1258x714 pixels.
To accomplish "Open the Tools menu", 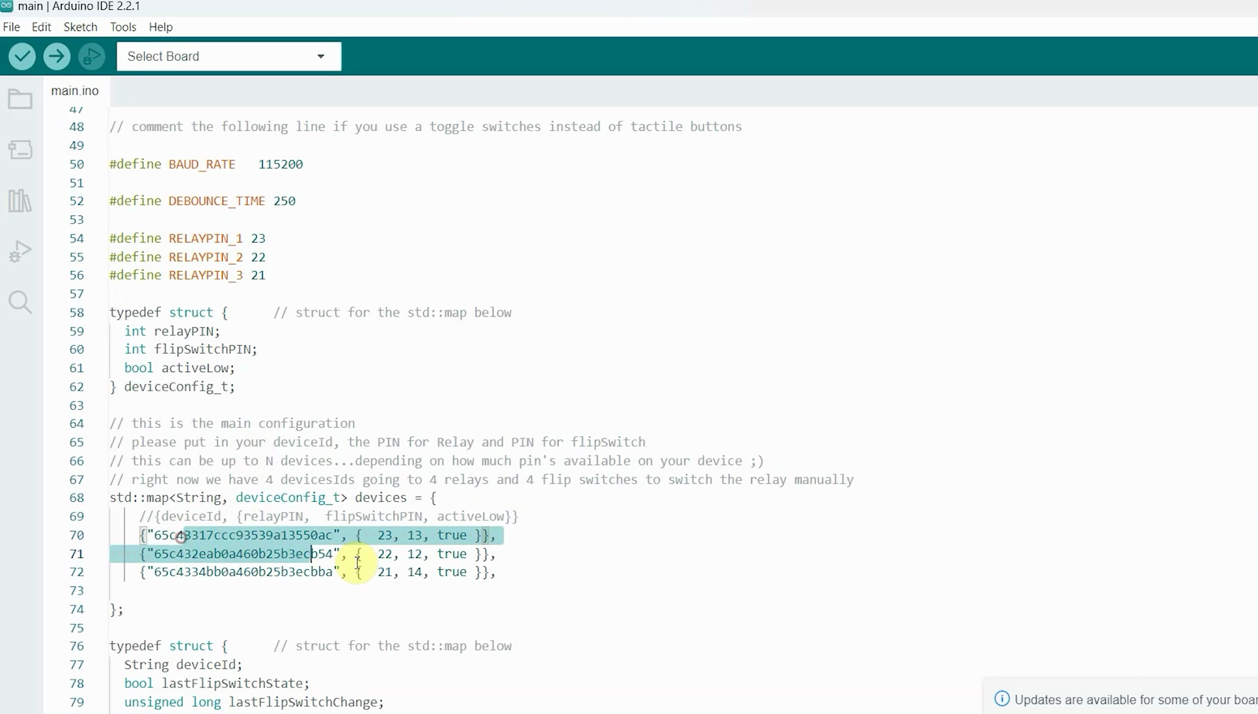I will (x=123, y=27).
